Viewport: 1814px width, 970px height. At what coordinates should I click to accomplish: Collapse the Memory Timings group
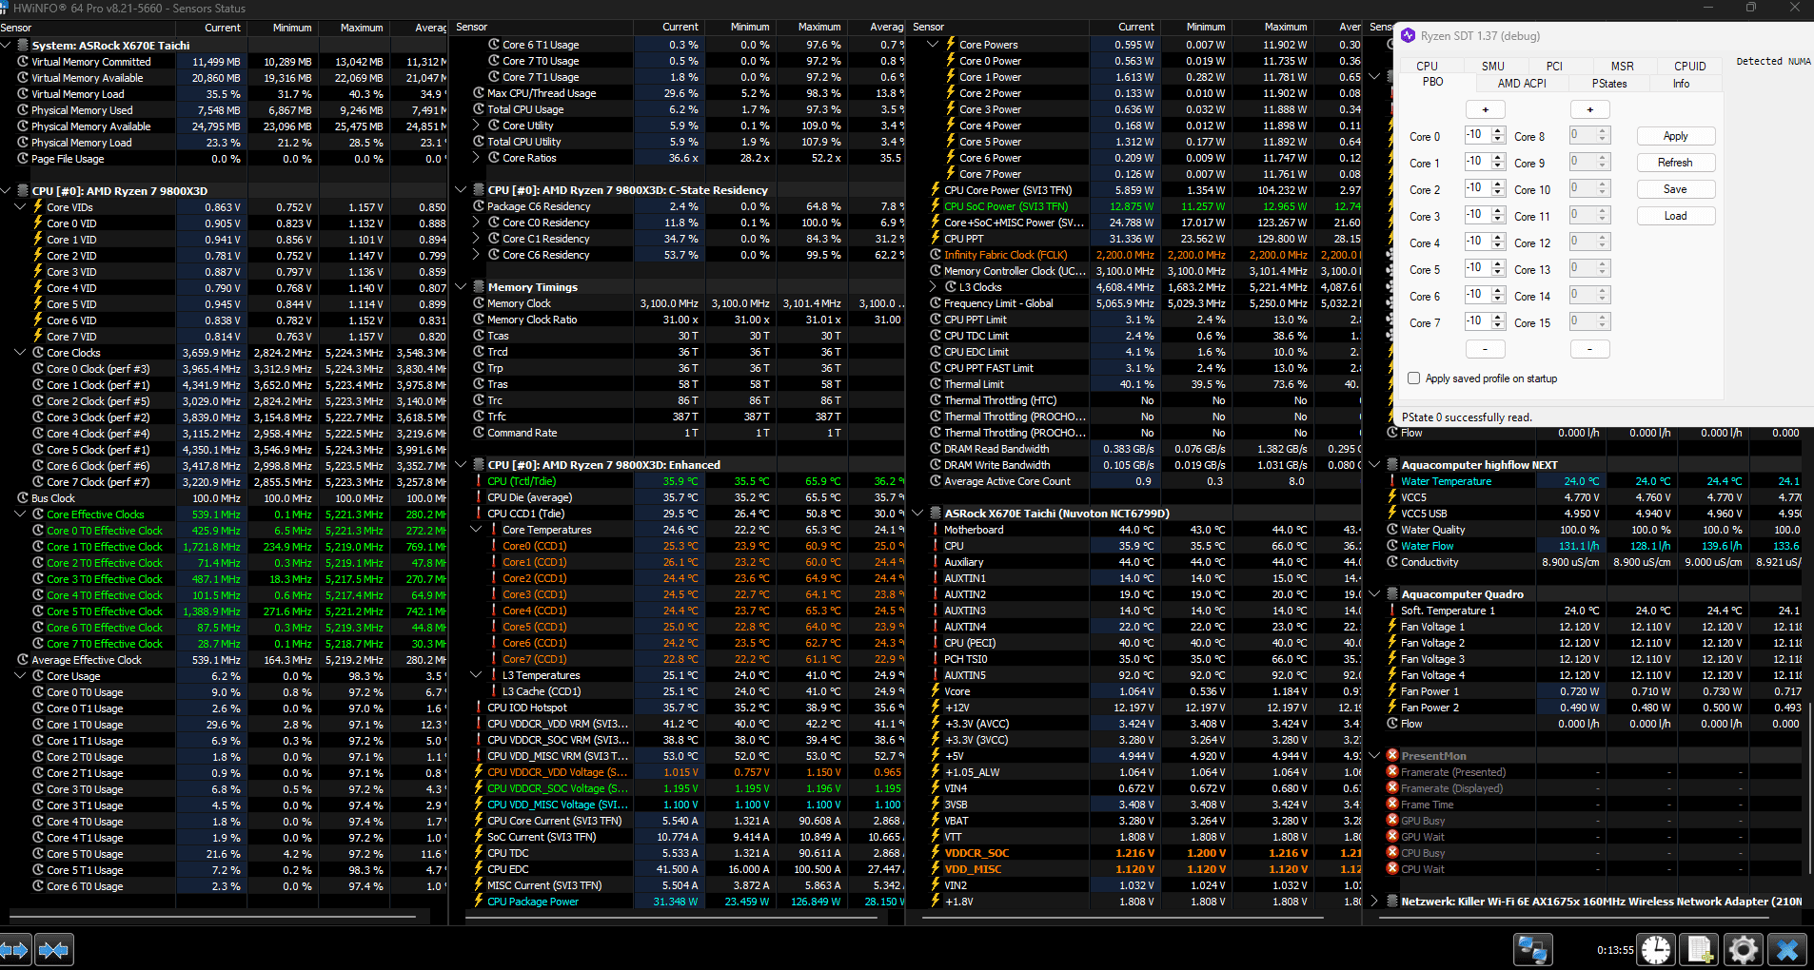click(x=462, y=287)
